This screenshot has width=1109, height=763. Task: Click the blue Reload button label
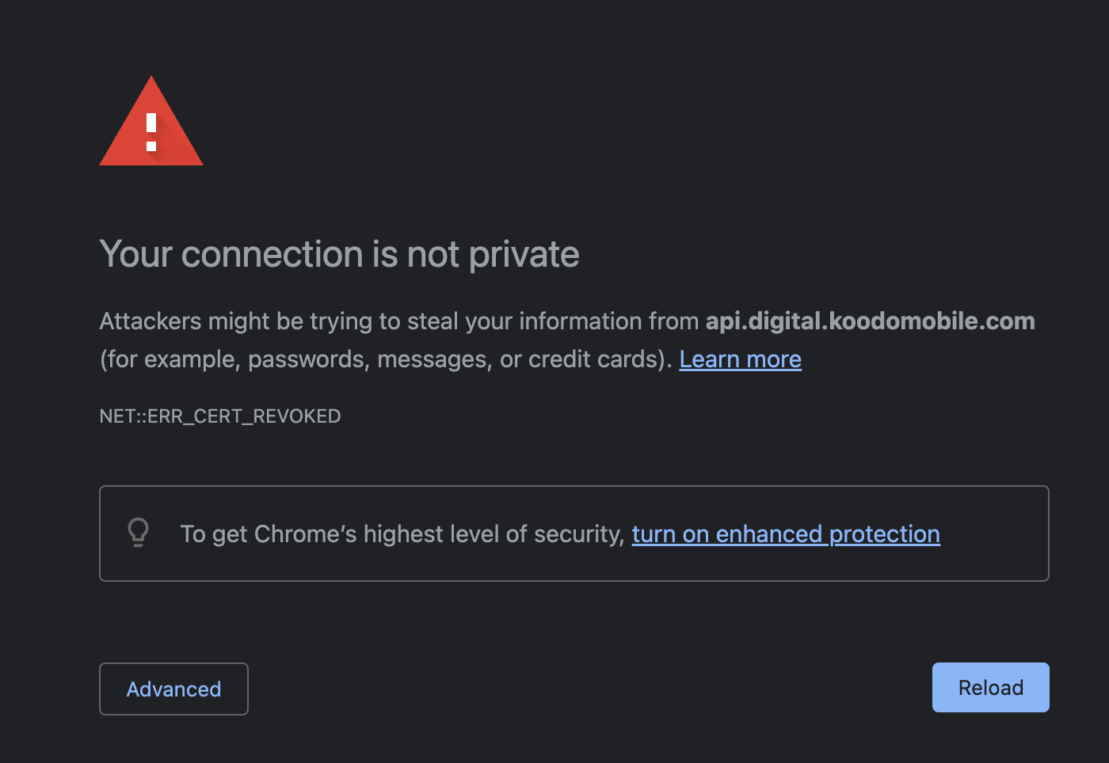990,688
